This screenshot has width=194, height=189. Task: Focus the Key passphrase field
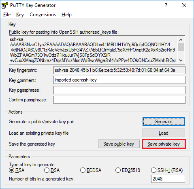119,90
